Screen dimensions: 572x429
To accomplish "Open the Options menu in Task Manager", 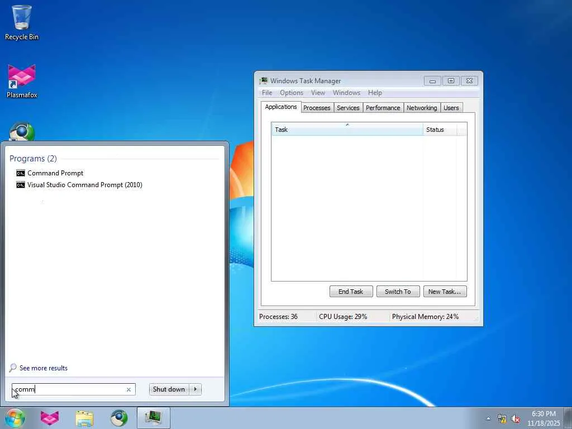I will 292,93.
